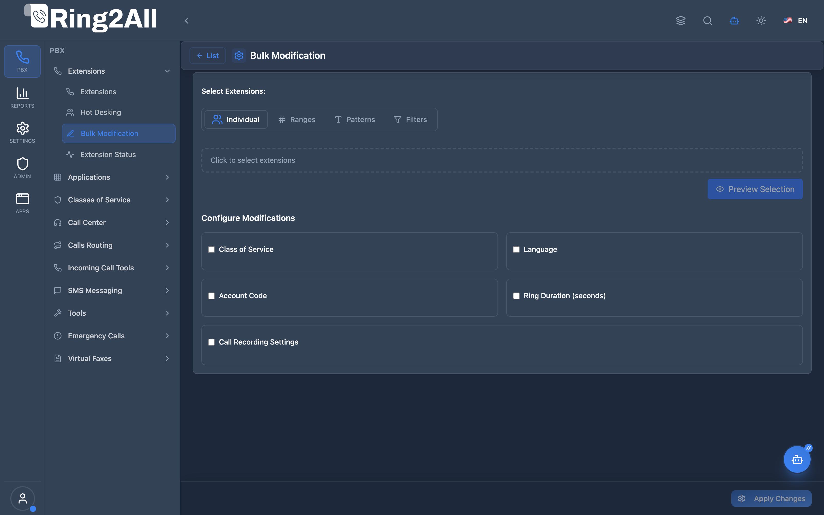
Task: Click the user profile avatar
Action: [22, 498]
